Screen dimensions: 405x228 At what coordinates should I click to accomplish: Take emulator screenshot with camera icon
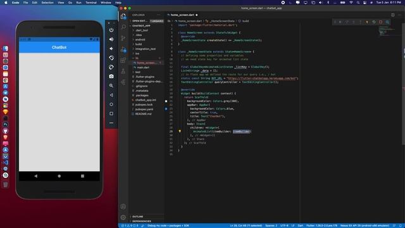click(111, 76)
